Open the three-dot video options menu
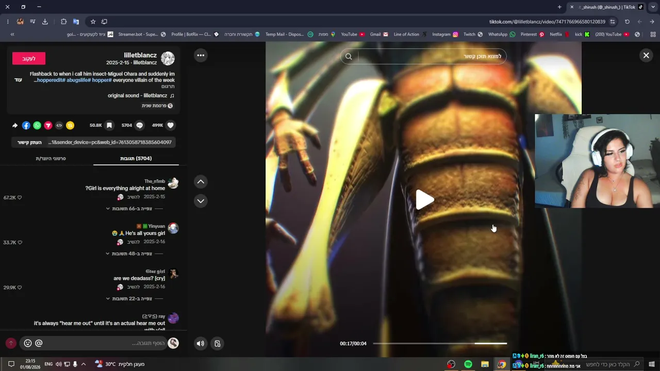This screenshot has width=660, height=371. [x=201, y=55]
